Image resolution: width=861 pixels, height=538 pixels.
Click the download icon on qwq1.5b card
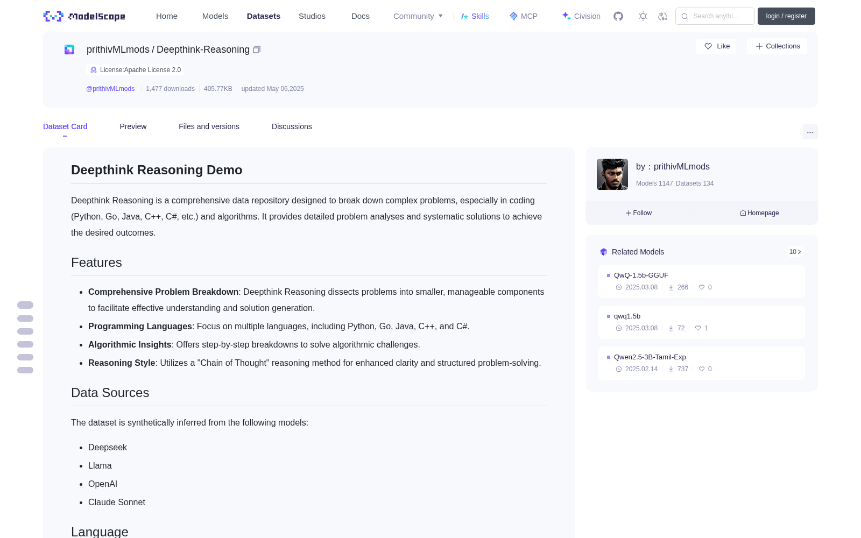coord(671,328)
